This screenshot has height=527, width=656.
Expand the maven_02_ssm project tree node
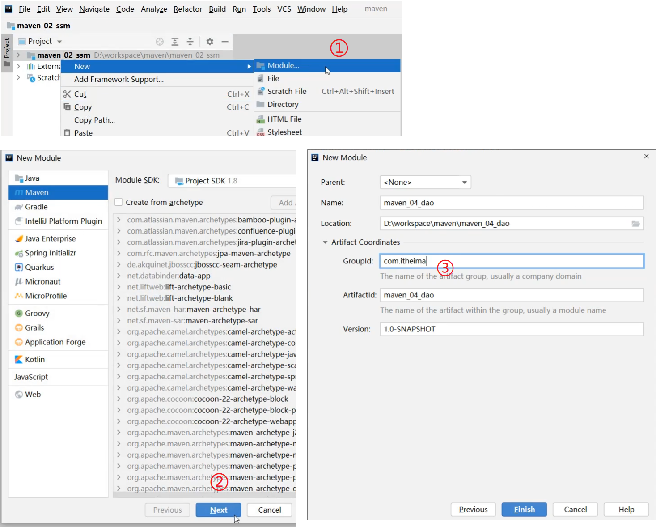(x=18, y=55)
